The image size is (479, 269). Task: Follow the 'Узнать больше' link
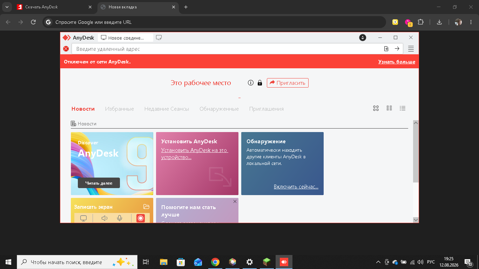pyautogui.click(x=397, y=62)
